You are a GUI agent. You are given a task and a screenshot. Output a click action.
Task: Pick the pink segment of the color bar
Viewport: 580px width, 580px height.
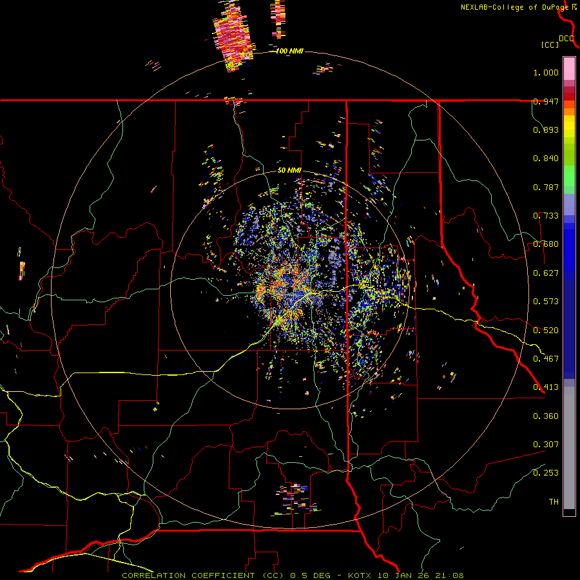pyautogui.click(x=569, y=69)
